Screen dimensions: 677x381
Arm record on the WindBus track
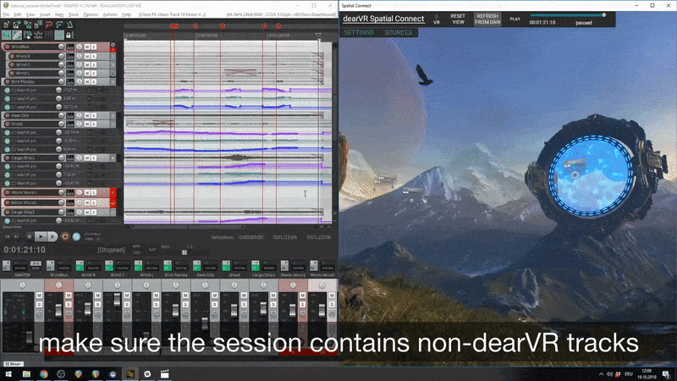pyautogui.click(x=8, y=47)
